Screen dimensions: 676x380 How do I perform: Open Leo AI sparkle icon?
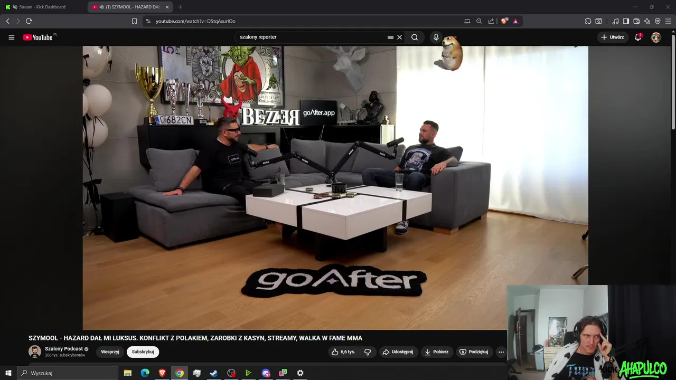[647, 21]
